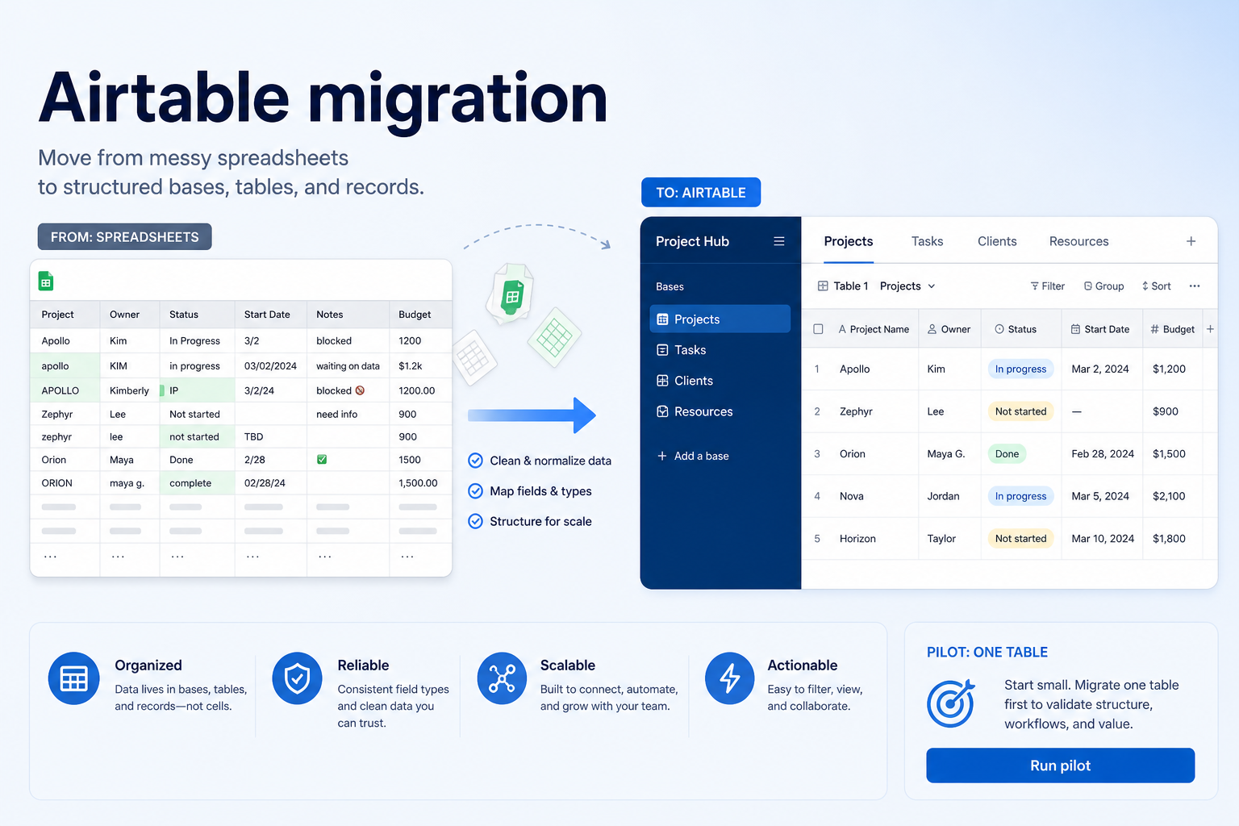This screenshot has width=1239, height=826.
Task: Click the Project Name column header
Action: pos(874,329)
